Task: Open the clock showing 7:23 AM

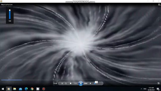Action: tap(151, 89)
